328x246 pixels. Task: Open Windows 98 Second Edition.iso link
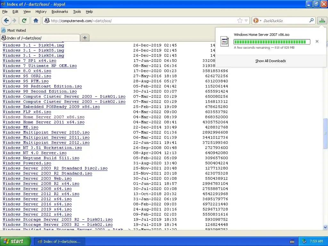[x=39, y=91]
